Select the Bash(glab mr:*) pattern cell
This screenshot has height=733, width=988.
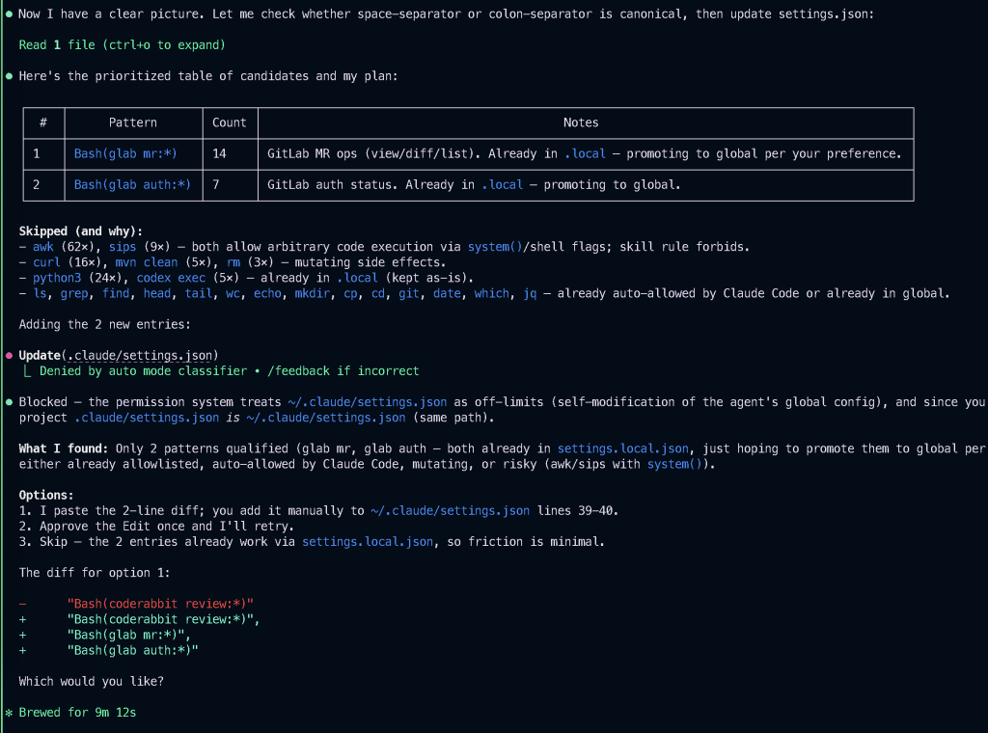pyautogui.click(x=125, y=153)
